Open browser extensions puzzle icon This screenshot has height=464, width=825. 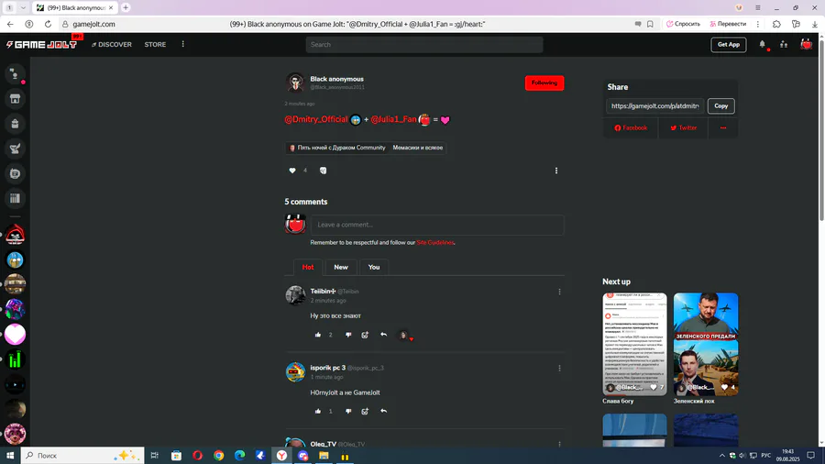coord(776,24)
